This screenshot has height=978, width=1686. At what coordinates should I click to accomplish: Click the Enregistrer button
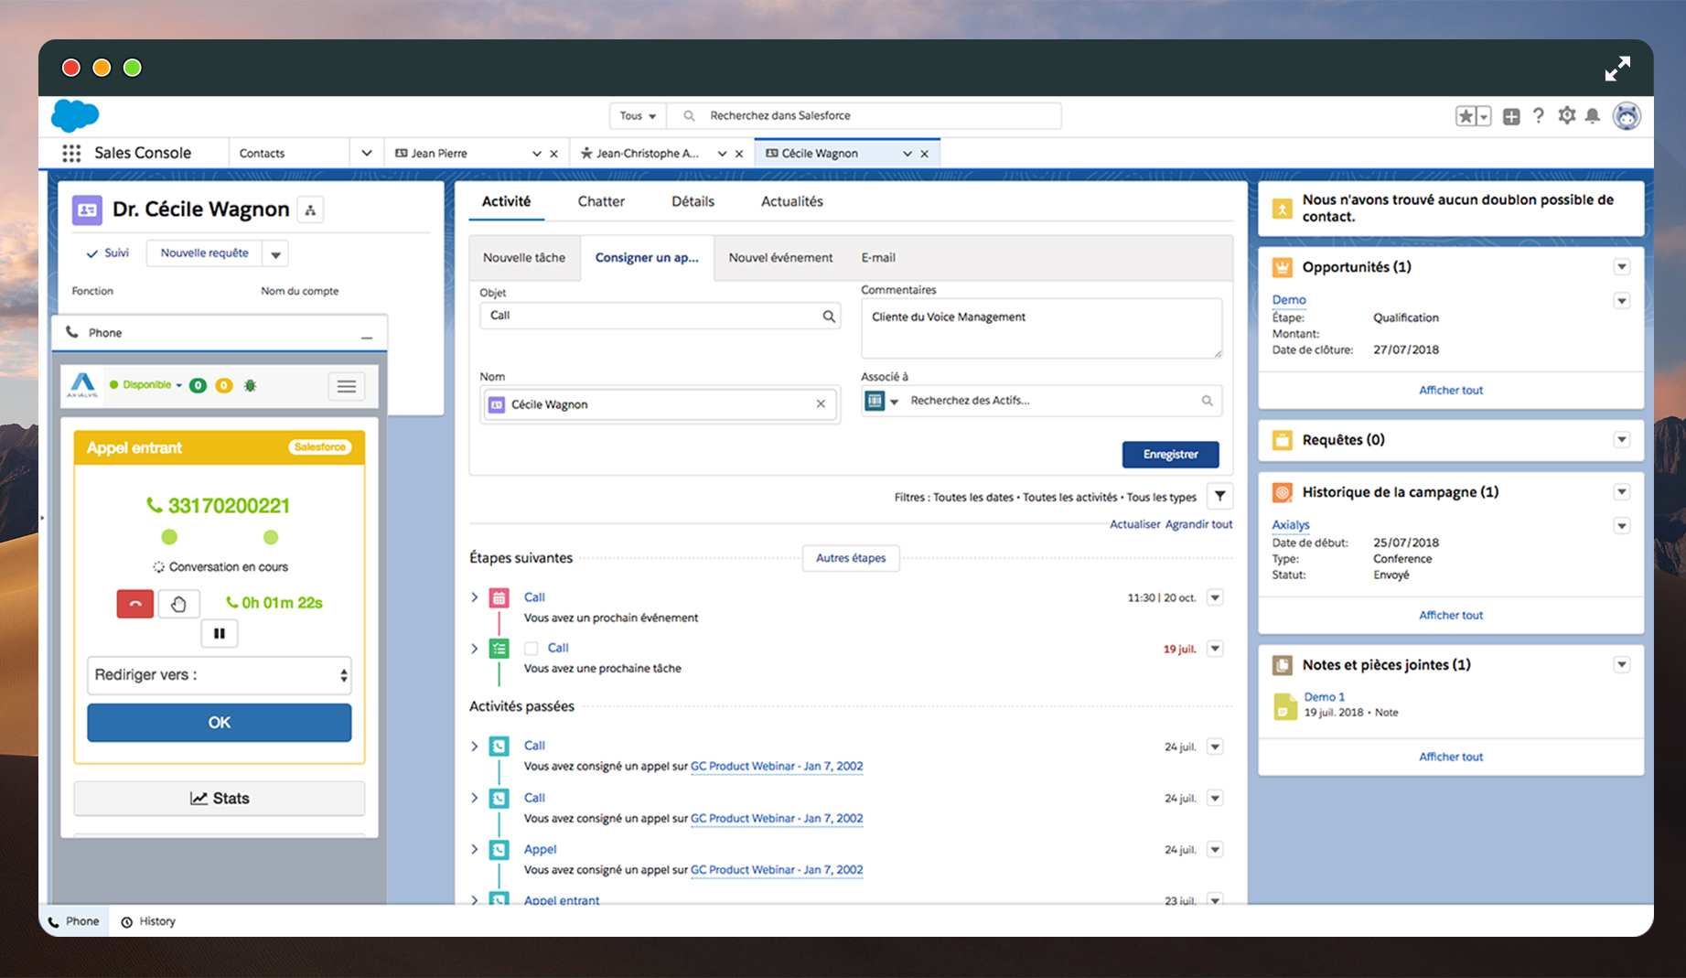(x=1170, y=455)
